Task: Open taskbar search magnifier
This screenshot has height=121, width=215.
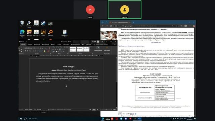Action: [x=25, y=119]
